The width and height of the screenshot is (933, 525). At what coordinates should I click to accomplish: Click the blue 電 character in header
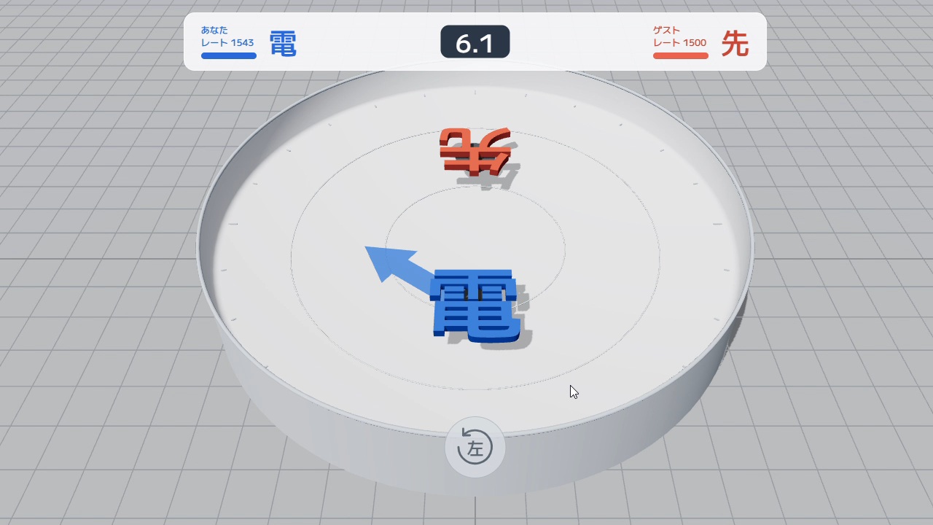[x=283, y=44]
